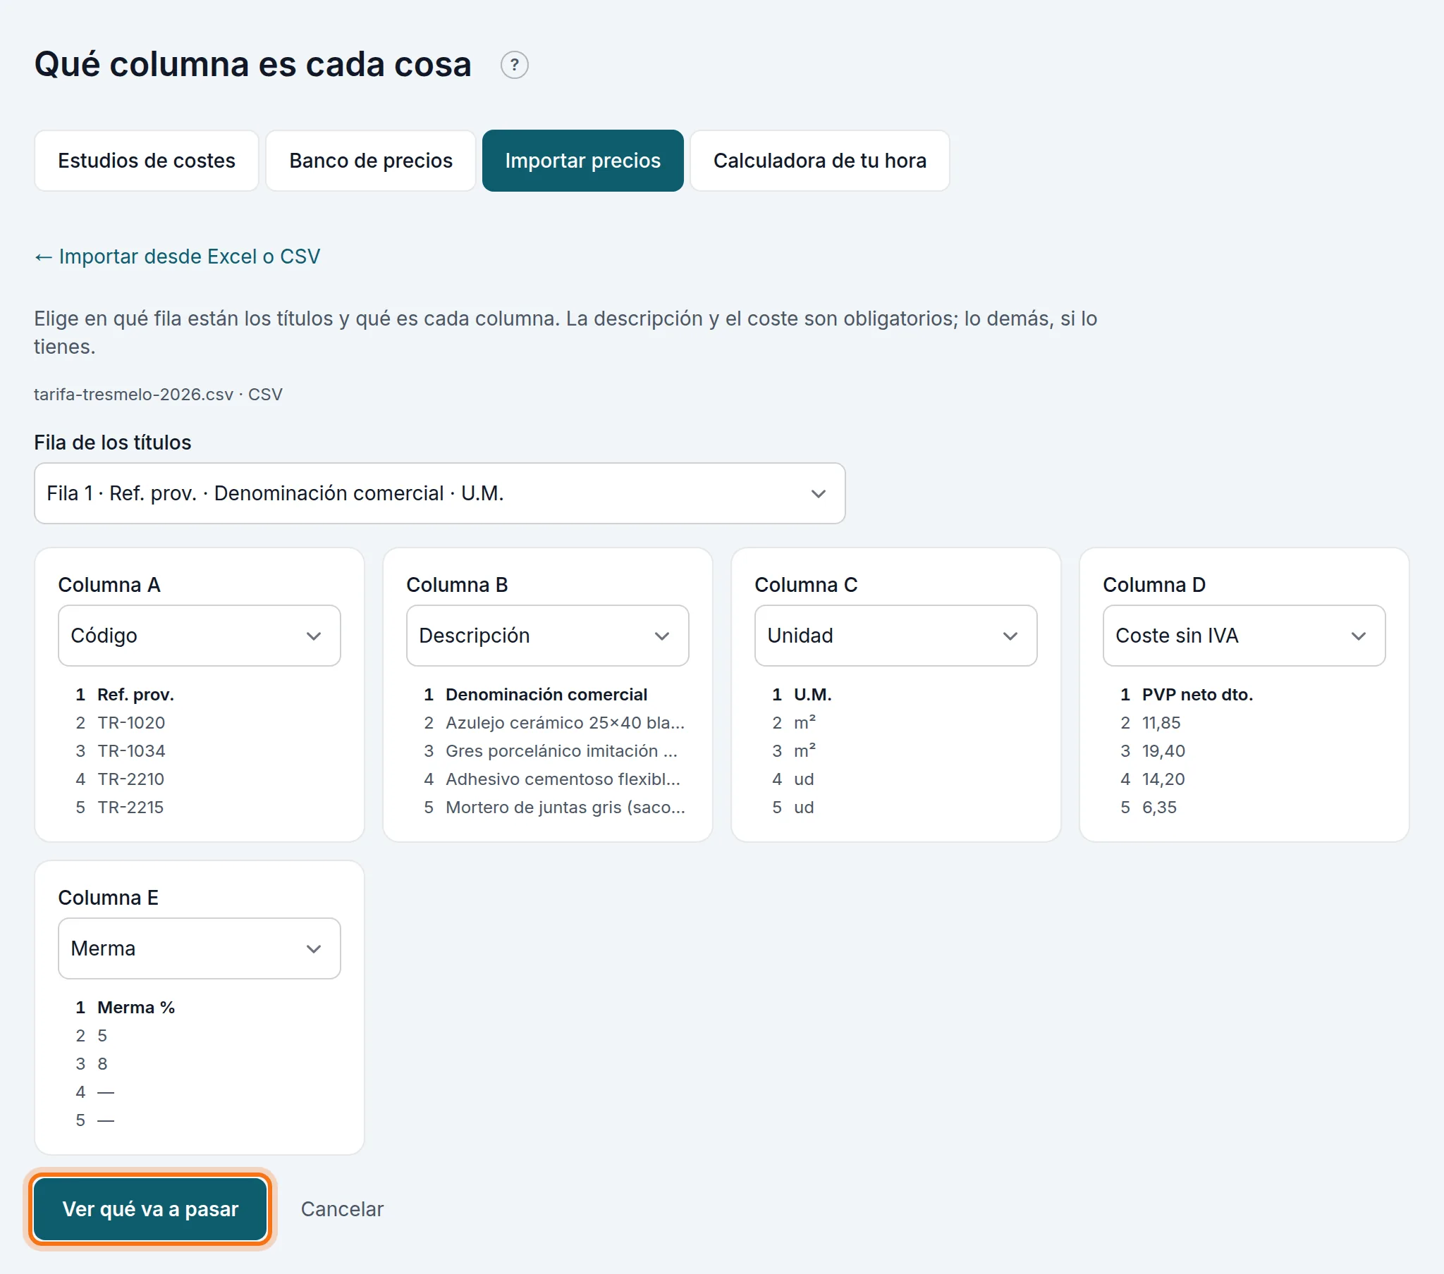Open Columna E Merma dropdown
The height and width of the screenshot is (1274, 1444).
tap(200, 948)
